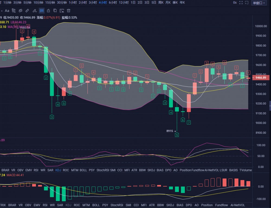
Task: Select the pencil freehand drawing tool
Action: pyautogui.click(x=34, y=11)
